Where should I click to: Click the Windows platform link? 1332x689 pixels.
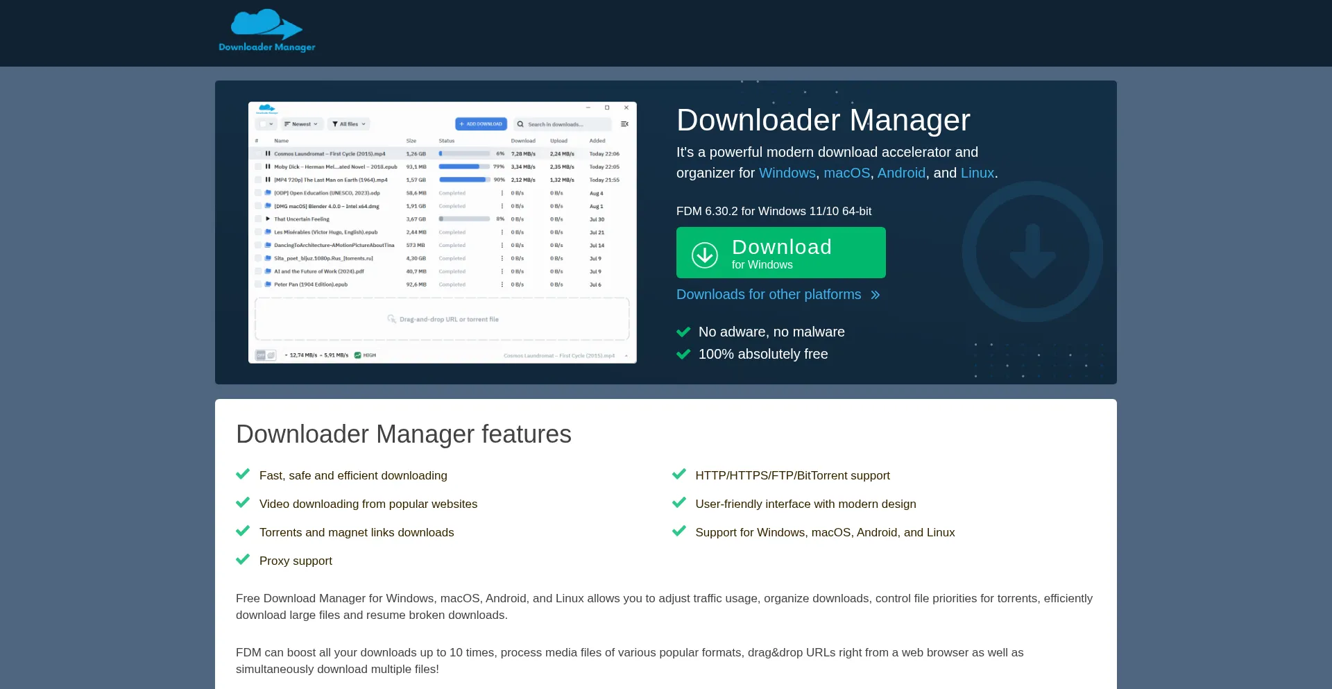pyautogui.click(x=787, y=173)
